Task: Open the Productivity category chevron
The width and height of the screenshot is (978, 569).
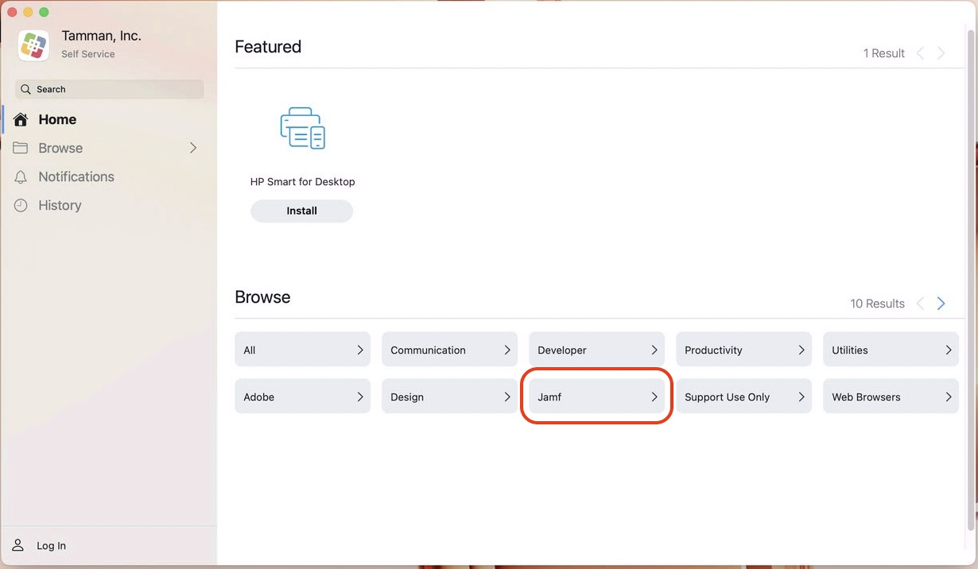Action: tap(801, 350)
